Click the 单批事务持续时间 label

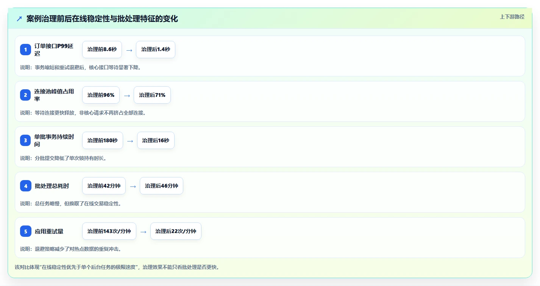pyautogui.click(x=54, y=140)
